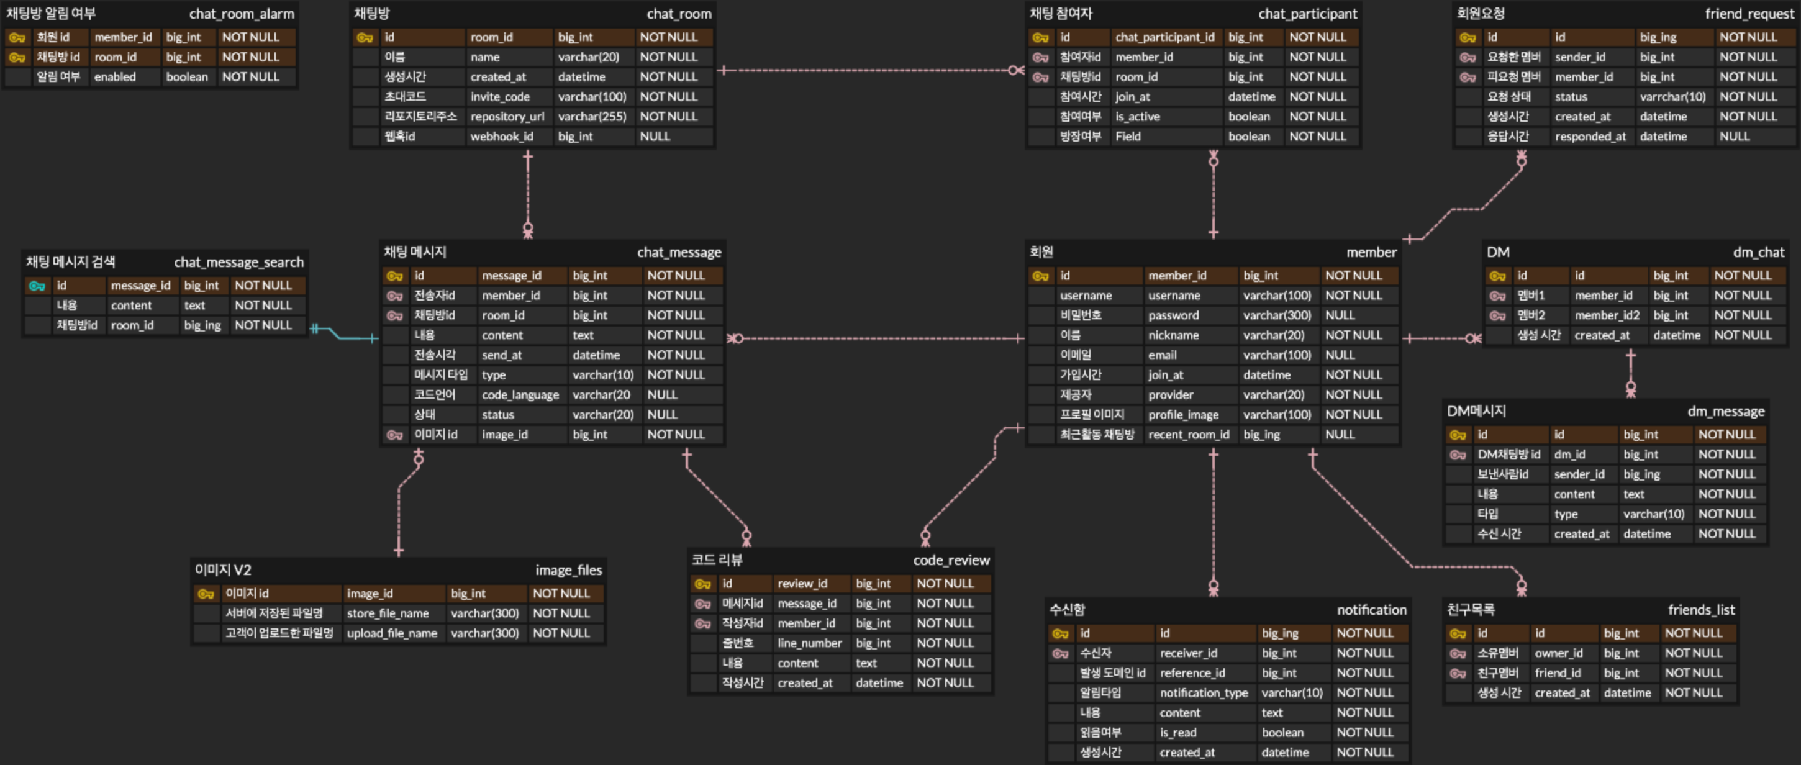Click the repository_url field name

[507, 117]
